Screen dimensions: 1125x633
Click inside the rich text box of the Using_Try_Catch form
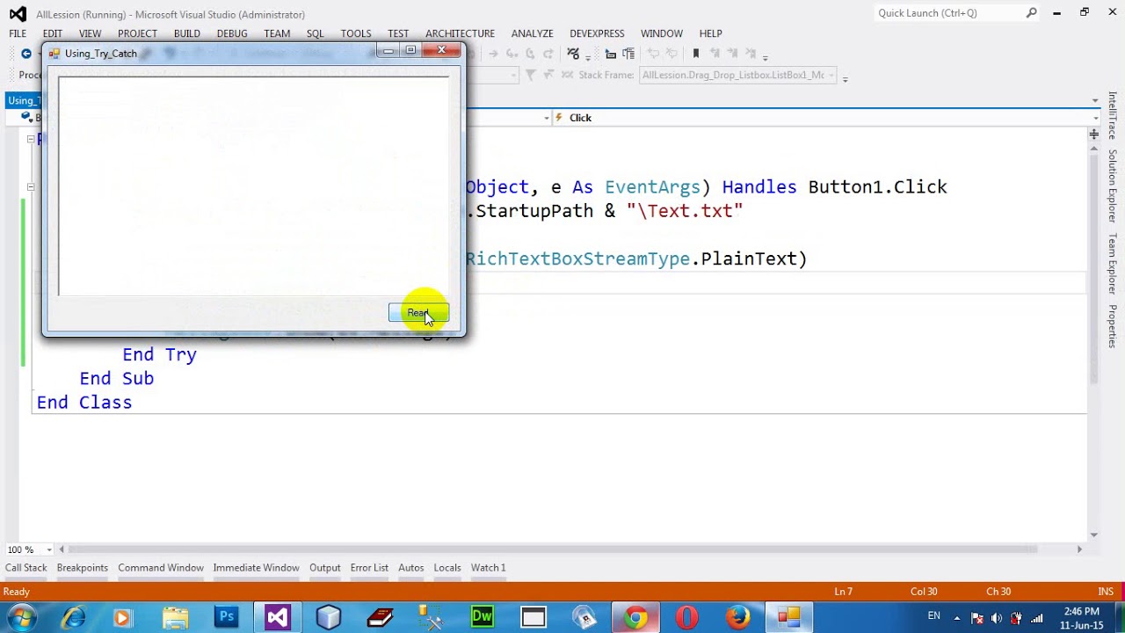254,186
